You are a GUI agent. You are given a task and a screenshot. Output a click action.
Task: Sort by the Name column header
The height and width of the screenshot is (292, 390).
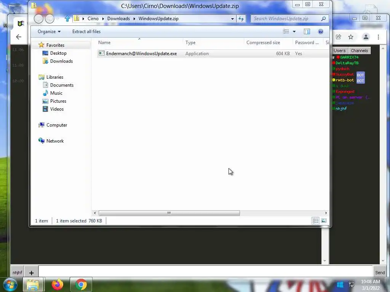coord(139,43)
